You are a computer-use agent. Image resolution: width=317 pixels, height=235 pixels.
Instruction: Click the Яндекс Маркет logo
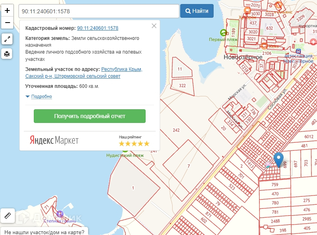(54, 140)
